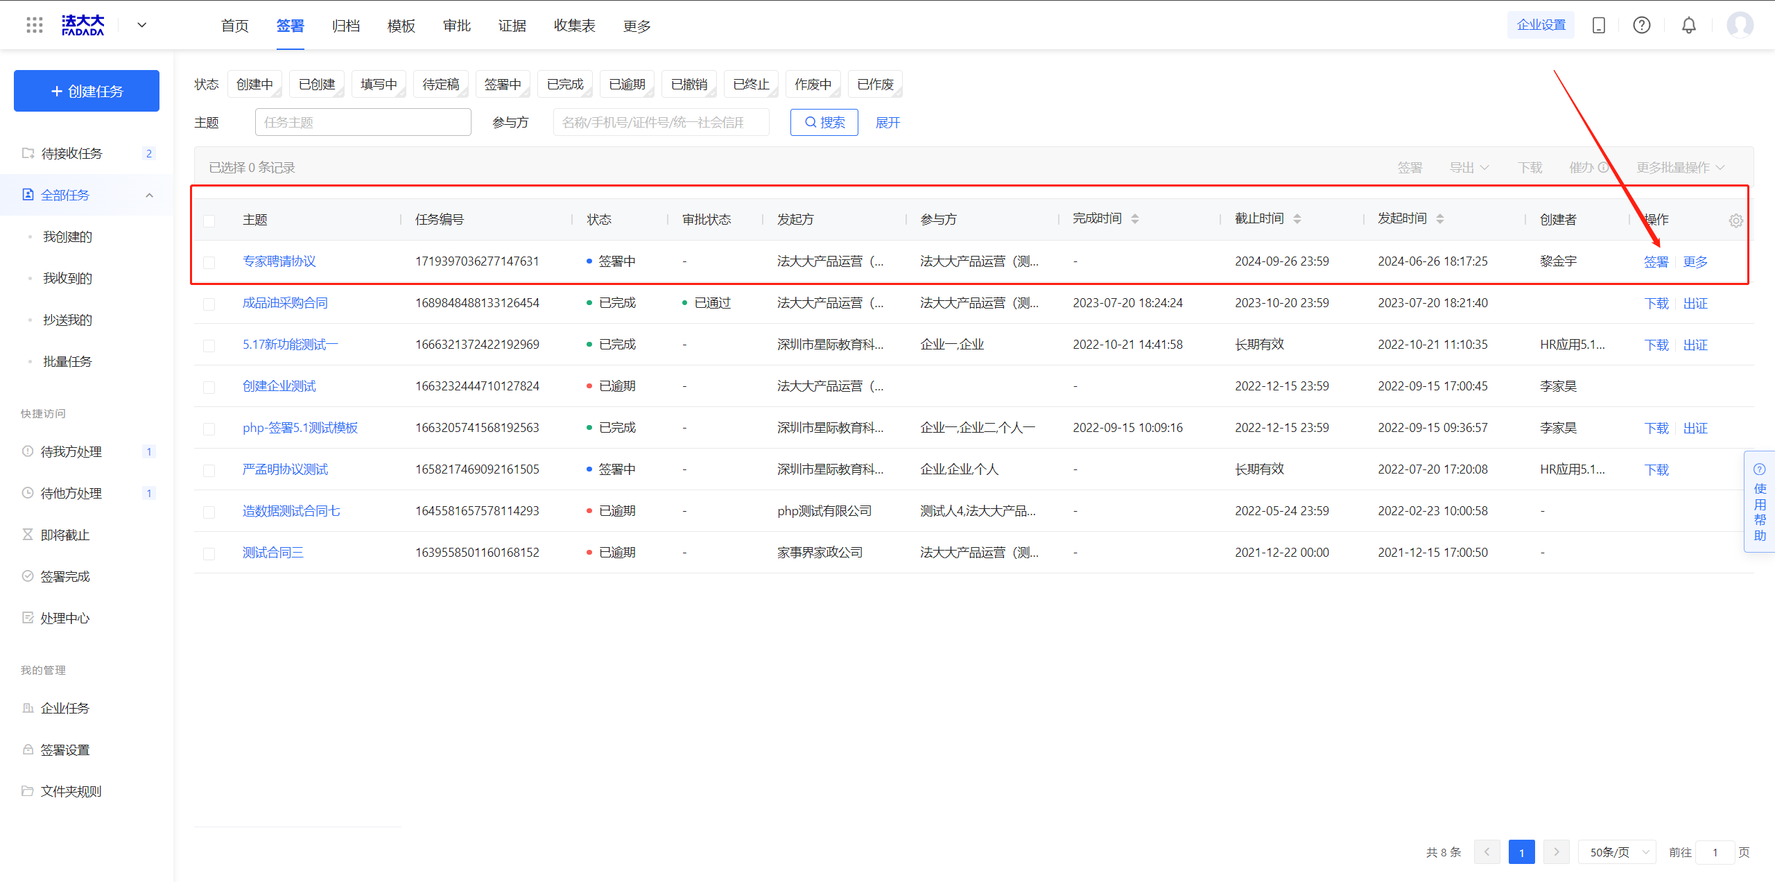
Task: Check the php-签署5.1测试模板 row checkbox
Action: click(x=209, y=429)
